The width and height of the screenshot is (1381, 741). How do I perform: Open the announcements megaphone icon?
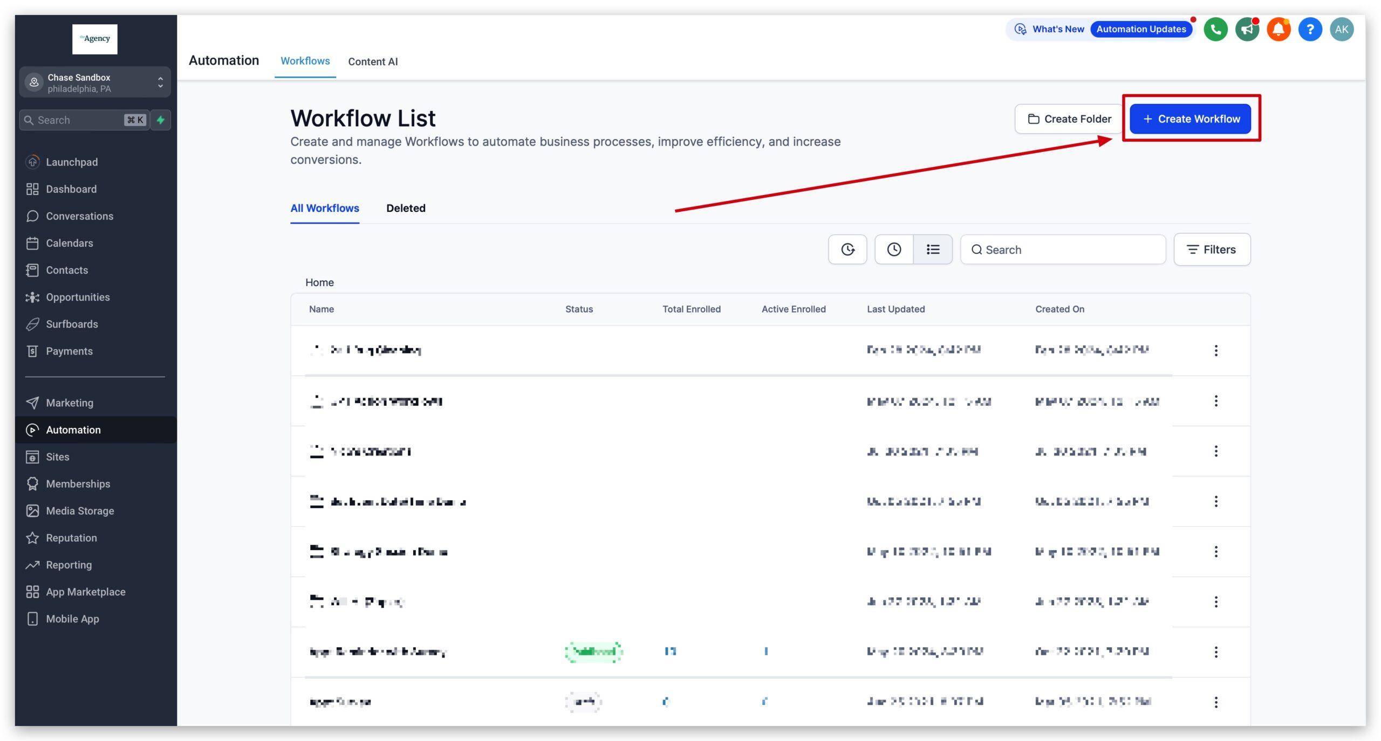(1247, 29)
